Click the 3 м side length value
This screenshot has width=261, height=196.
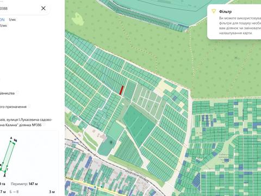coord(52,192)
